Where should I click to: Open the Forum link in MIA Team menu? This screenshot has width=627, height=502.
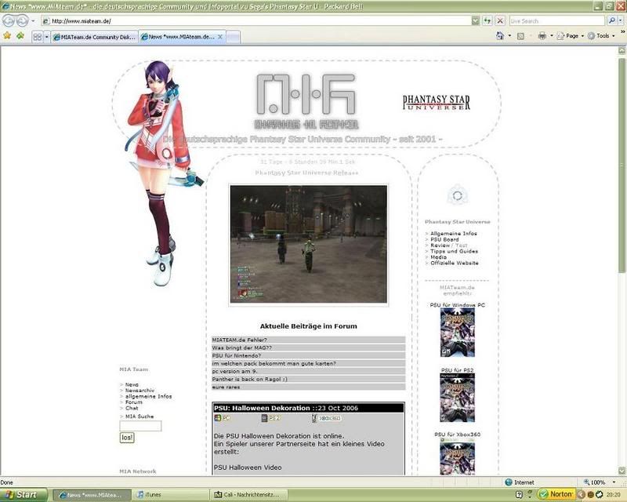tap(133, 402)
